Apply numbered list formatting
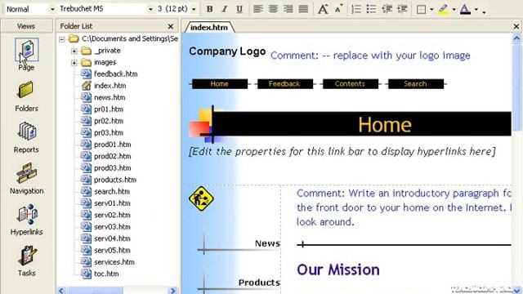Screen dimensions: 523x294 pyautogui.click(x=356, y=9)
